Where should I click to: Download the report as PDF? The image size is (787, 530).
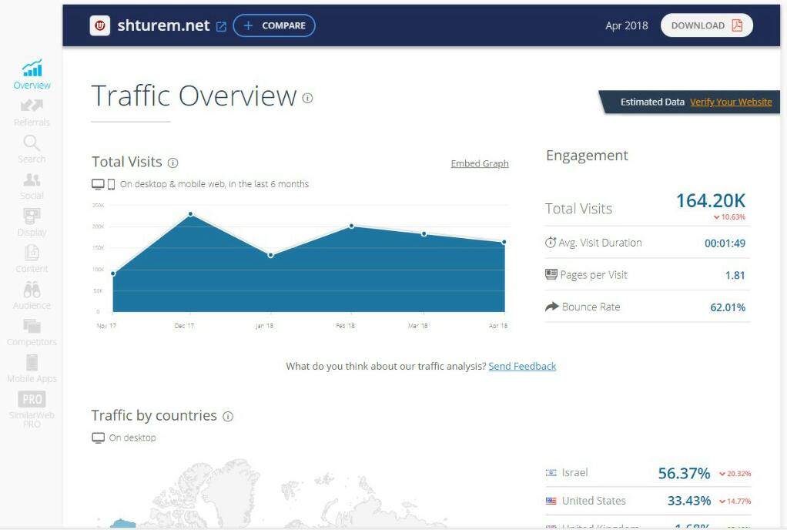(x=706, y=25)
